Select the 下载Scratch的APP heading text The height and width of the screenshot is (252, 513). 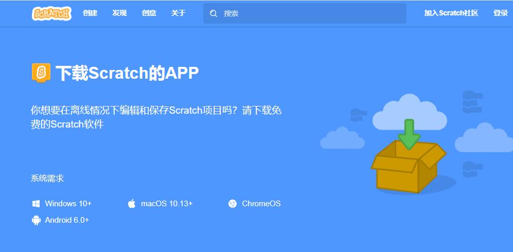coord(127,73)
